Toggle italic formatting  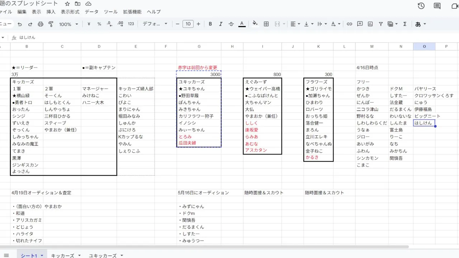(x=221, y=24)
